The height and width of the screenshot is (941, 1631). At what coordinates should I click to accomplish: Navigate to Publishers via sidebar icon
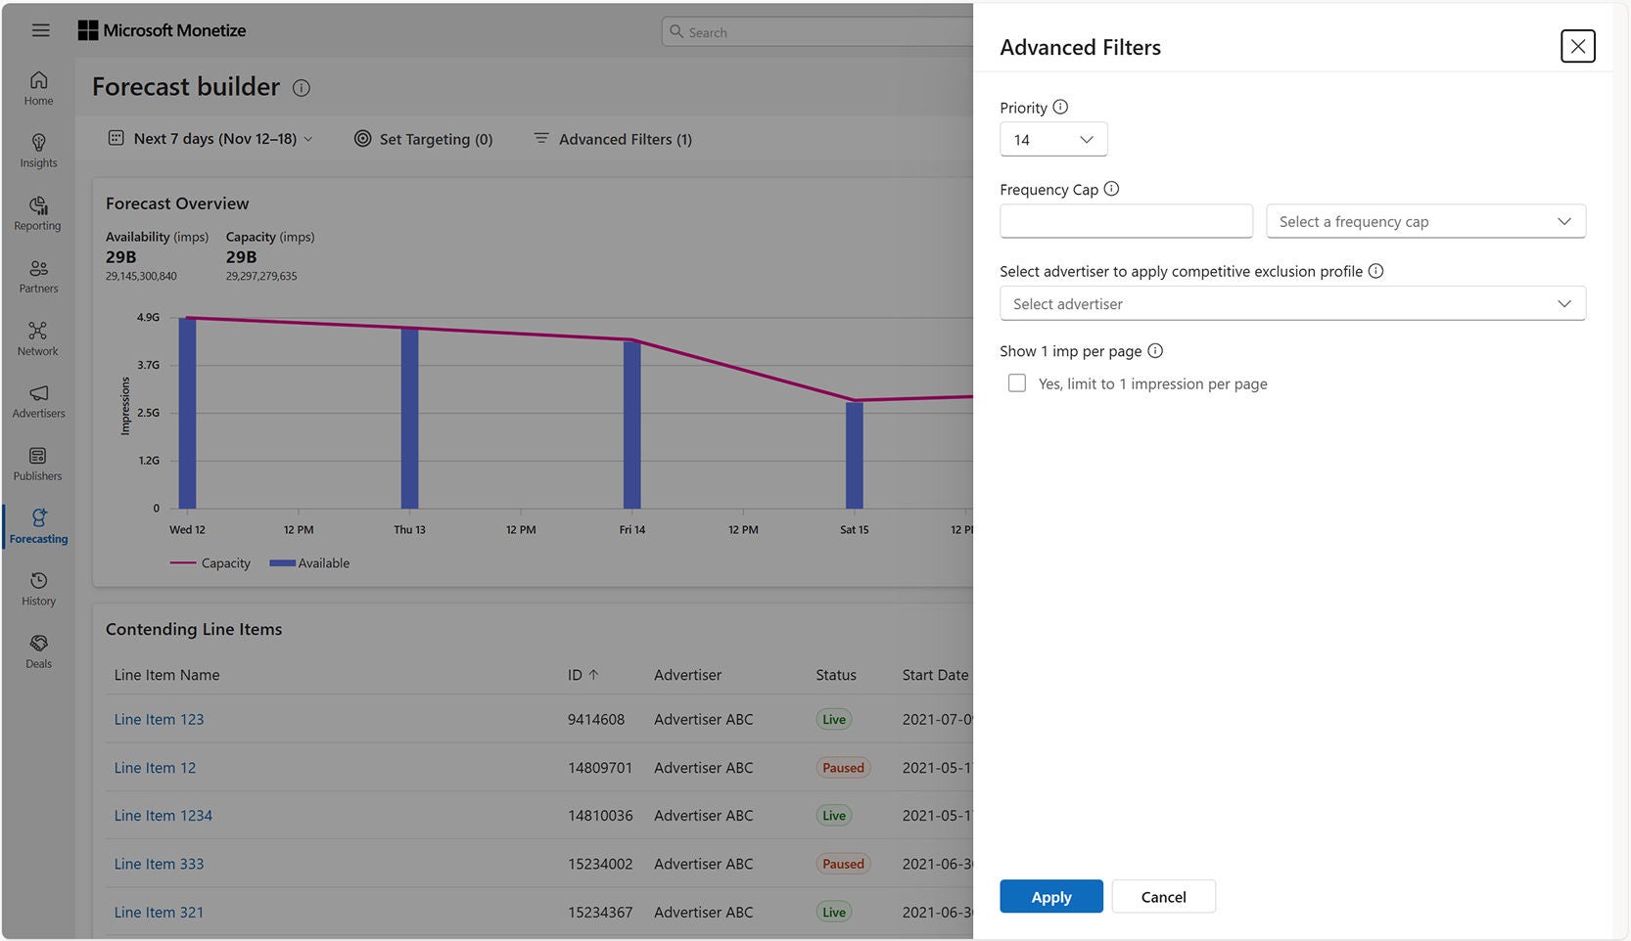pos(38,463)
